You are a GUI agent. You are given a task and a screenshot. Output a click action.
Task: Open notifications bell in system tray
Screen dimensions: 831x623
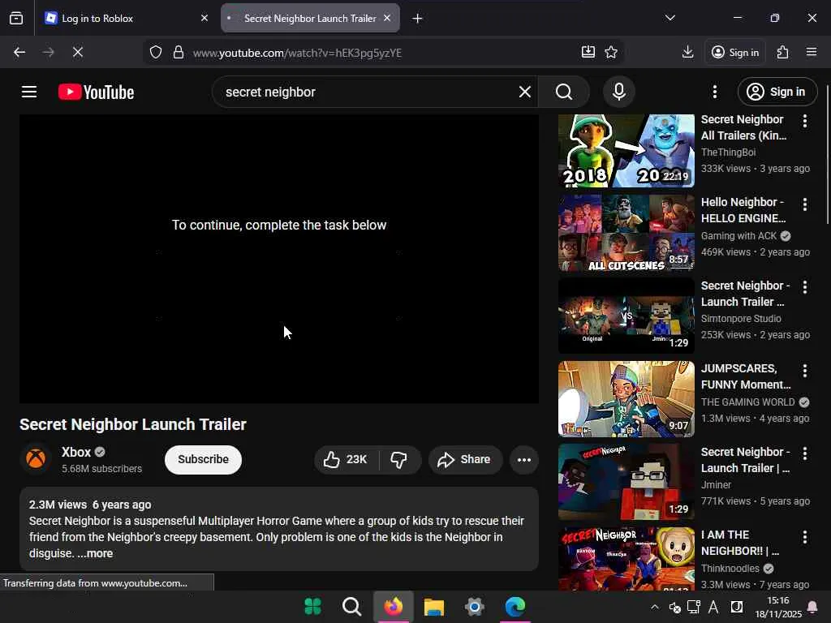(x=812, y=607)
